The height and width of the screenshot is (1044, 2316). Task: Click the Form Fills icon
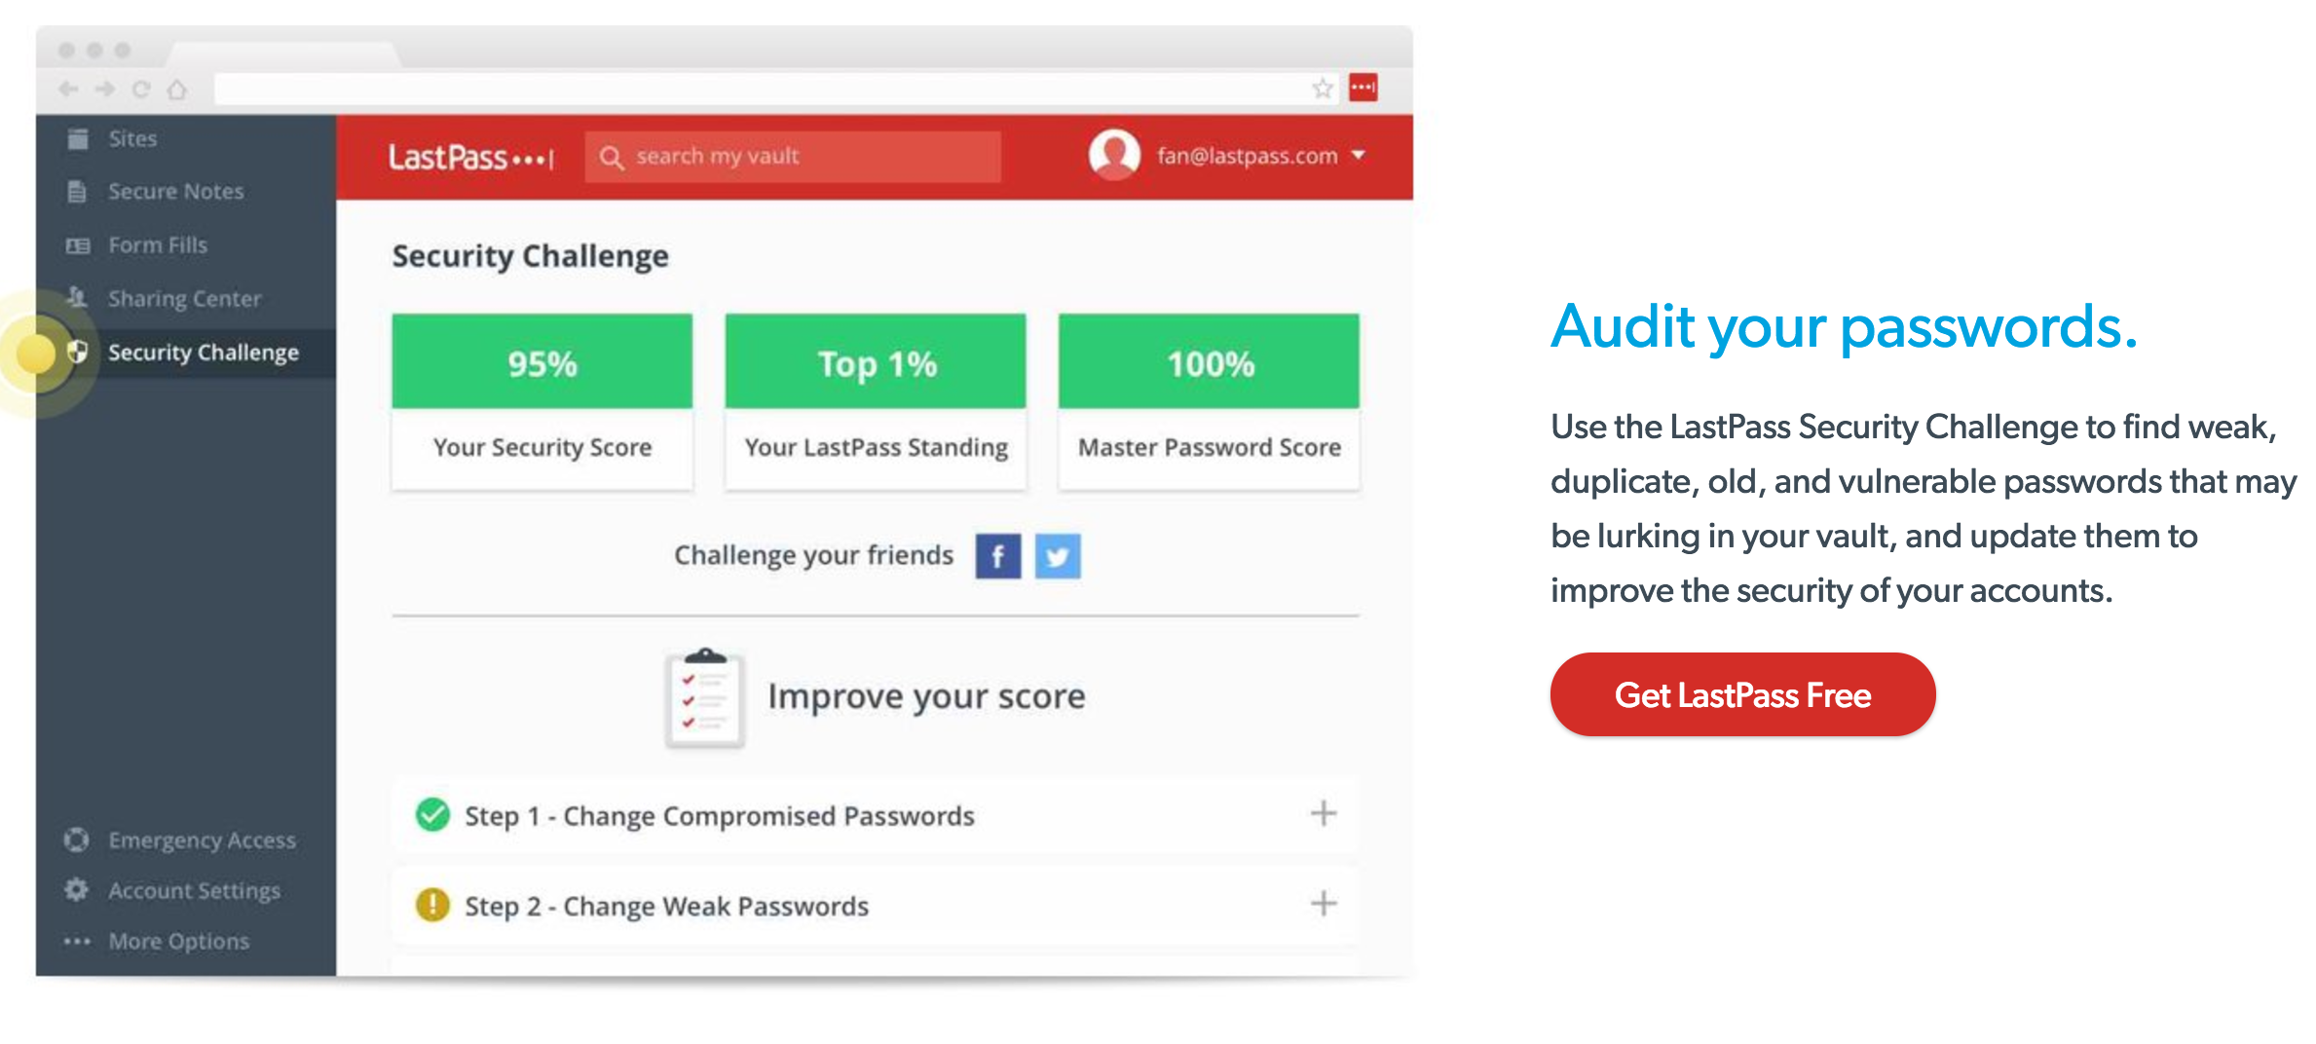78,245
